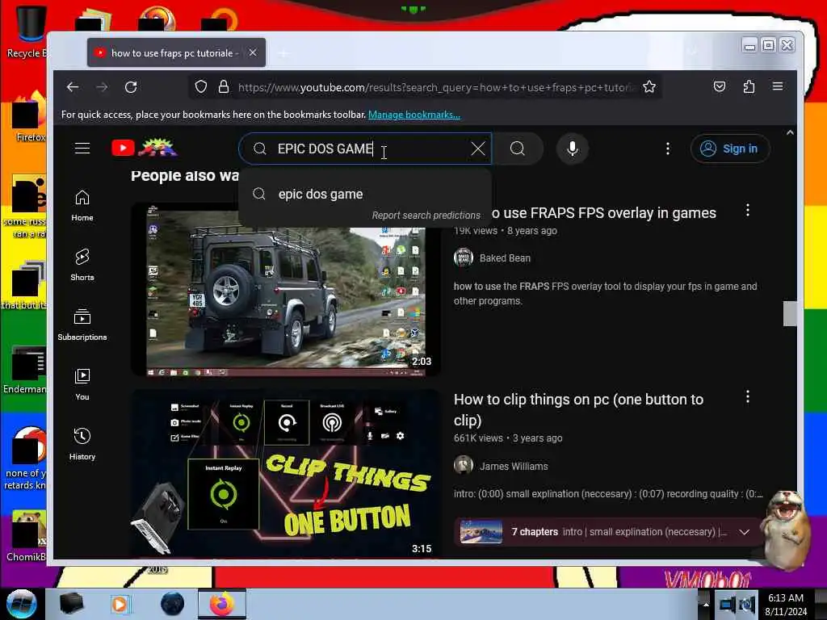Click the 'People also wa' heading
Screen dimensions: 827x620
click(185, 175)
